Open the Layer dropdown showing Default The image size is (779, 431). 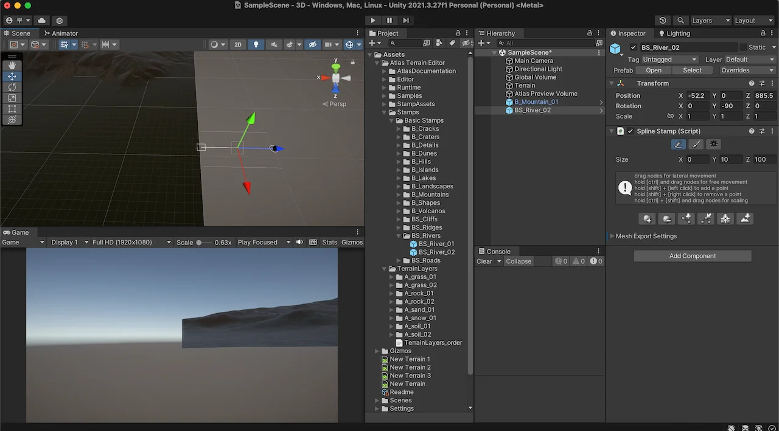click(750, 60)
